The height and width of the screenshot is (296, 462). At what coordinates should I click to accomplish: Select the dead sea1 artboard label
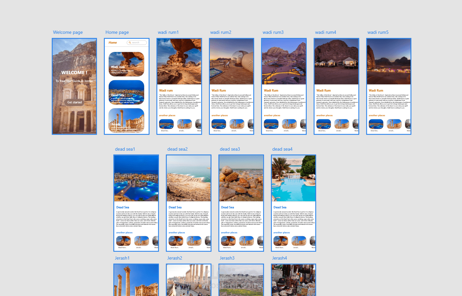[x=125, y=149]
